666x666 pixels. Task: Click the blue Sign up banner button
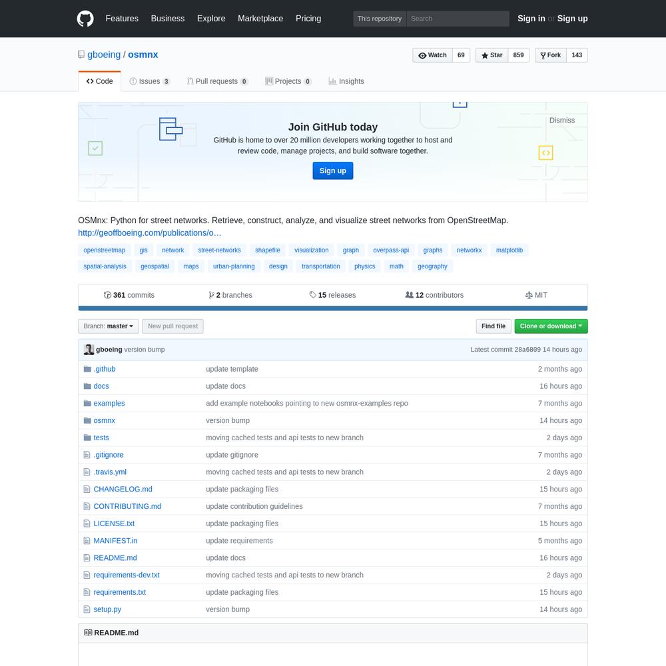tap(333, 170)
